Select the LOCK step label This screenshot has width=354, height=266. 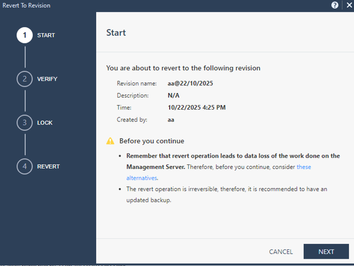[45, 123]
